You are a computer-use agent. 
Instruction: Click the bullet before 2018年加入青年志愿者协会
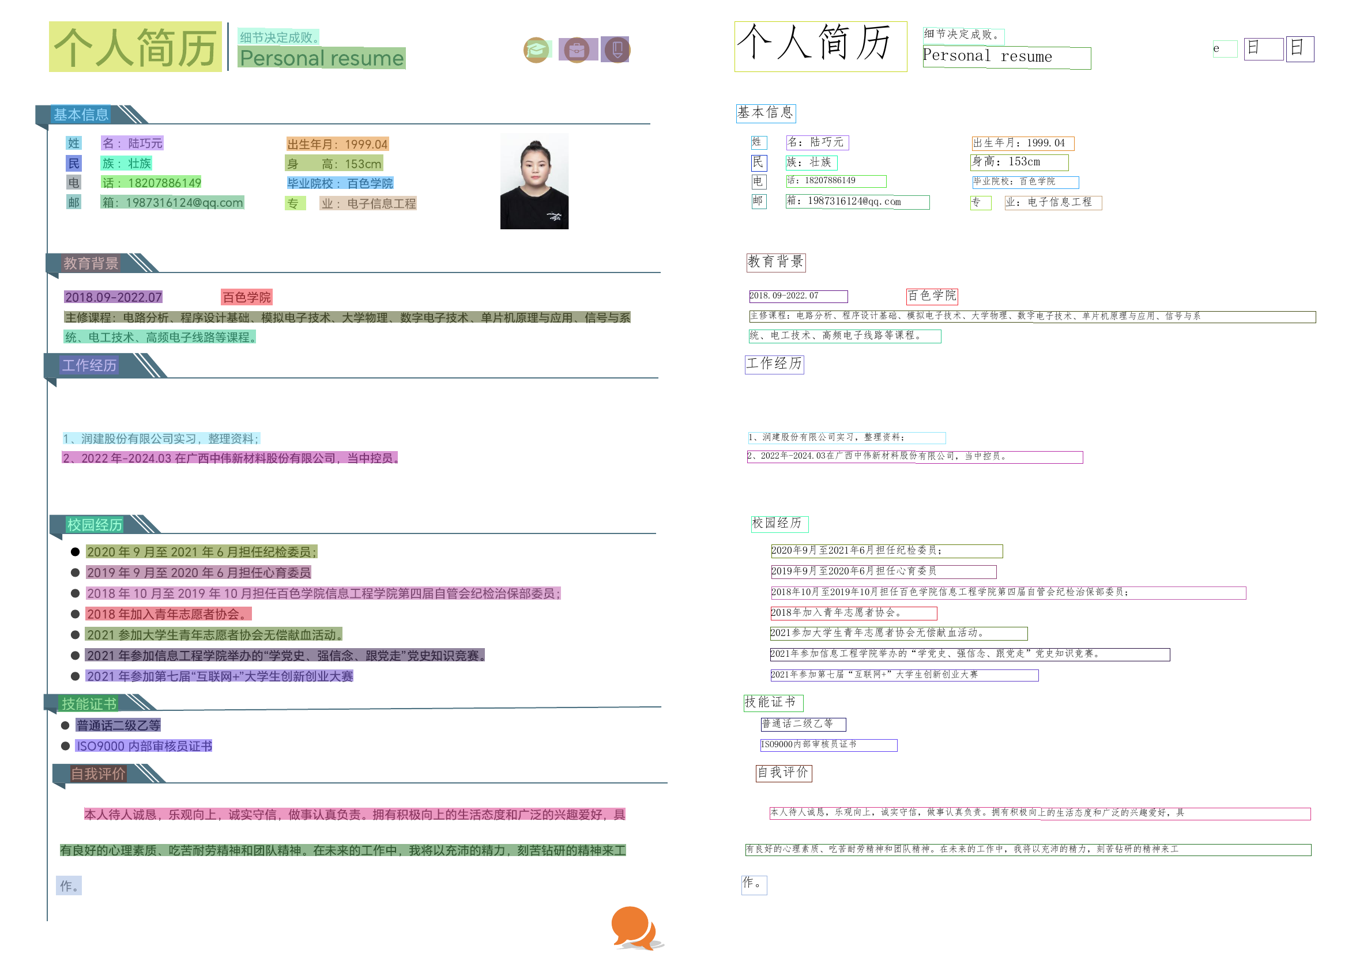pos(75,614)
